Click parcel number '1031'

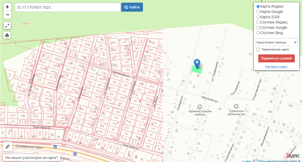point(12,115)
